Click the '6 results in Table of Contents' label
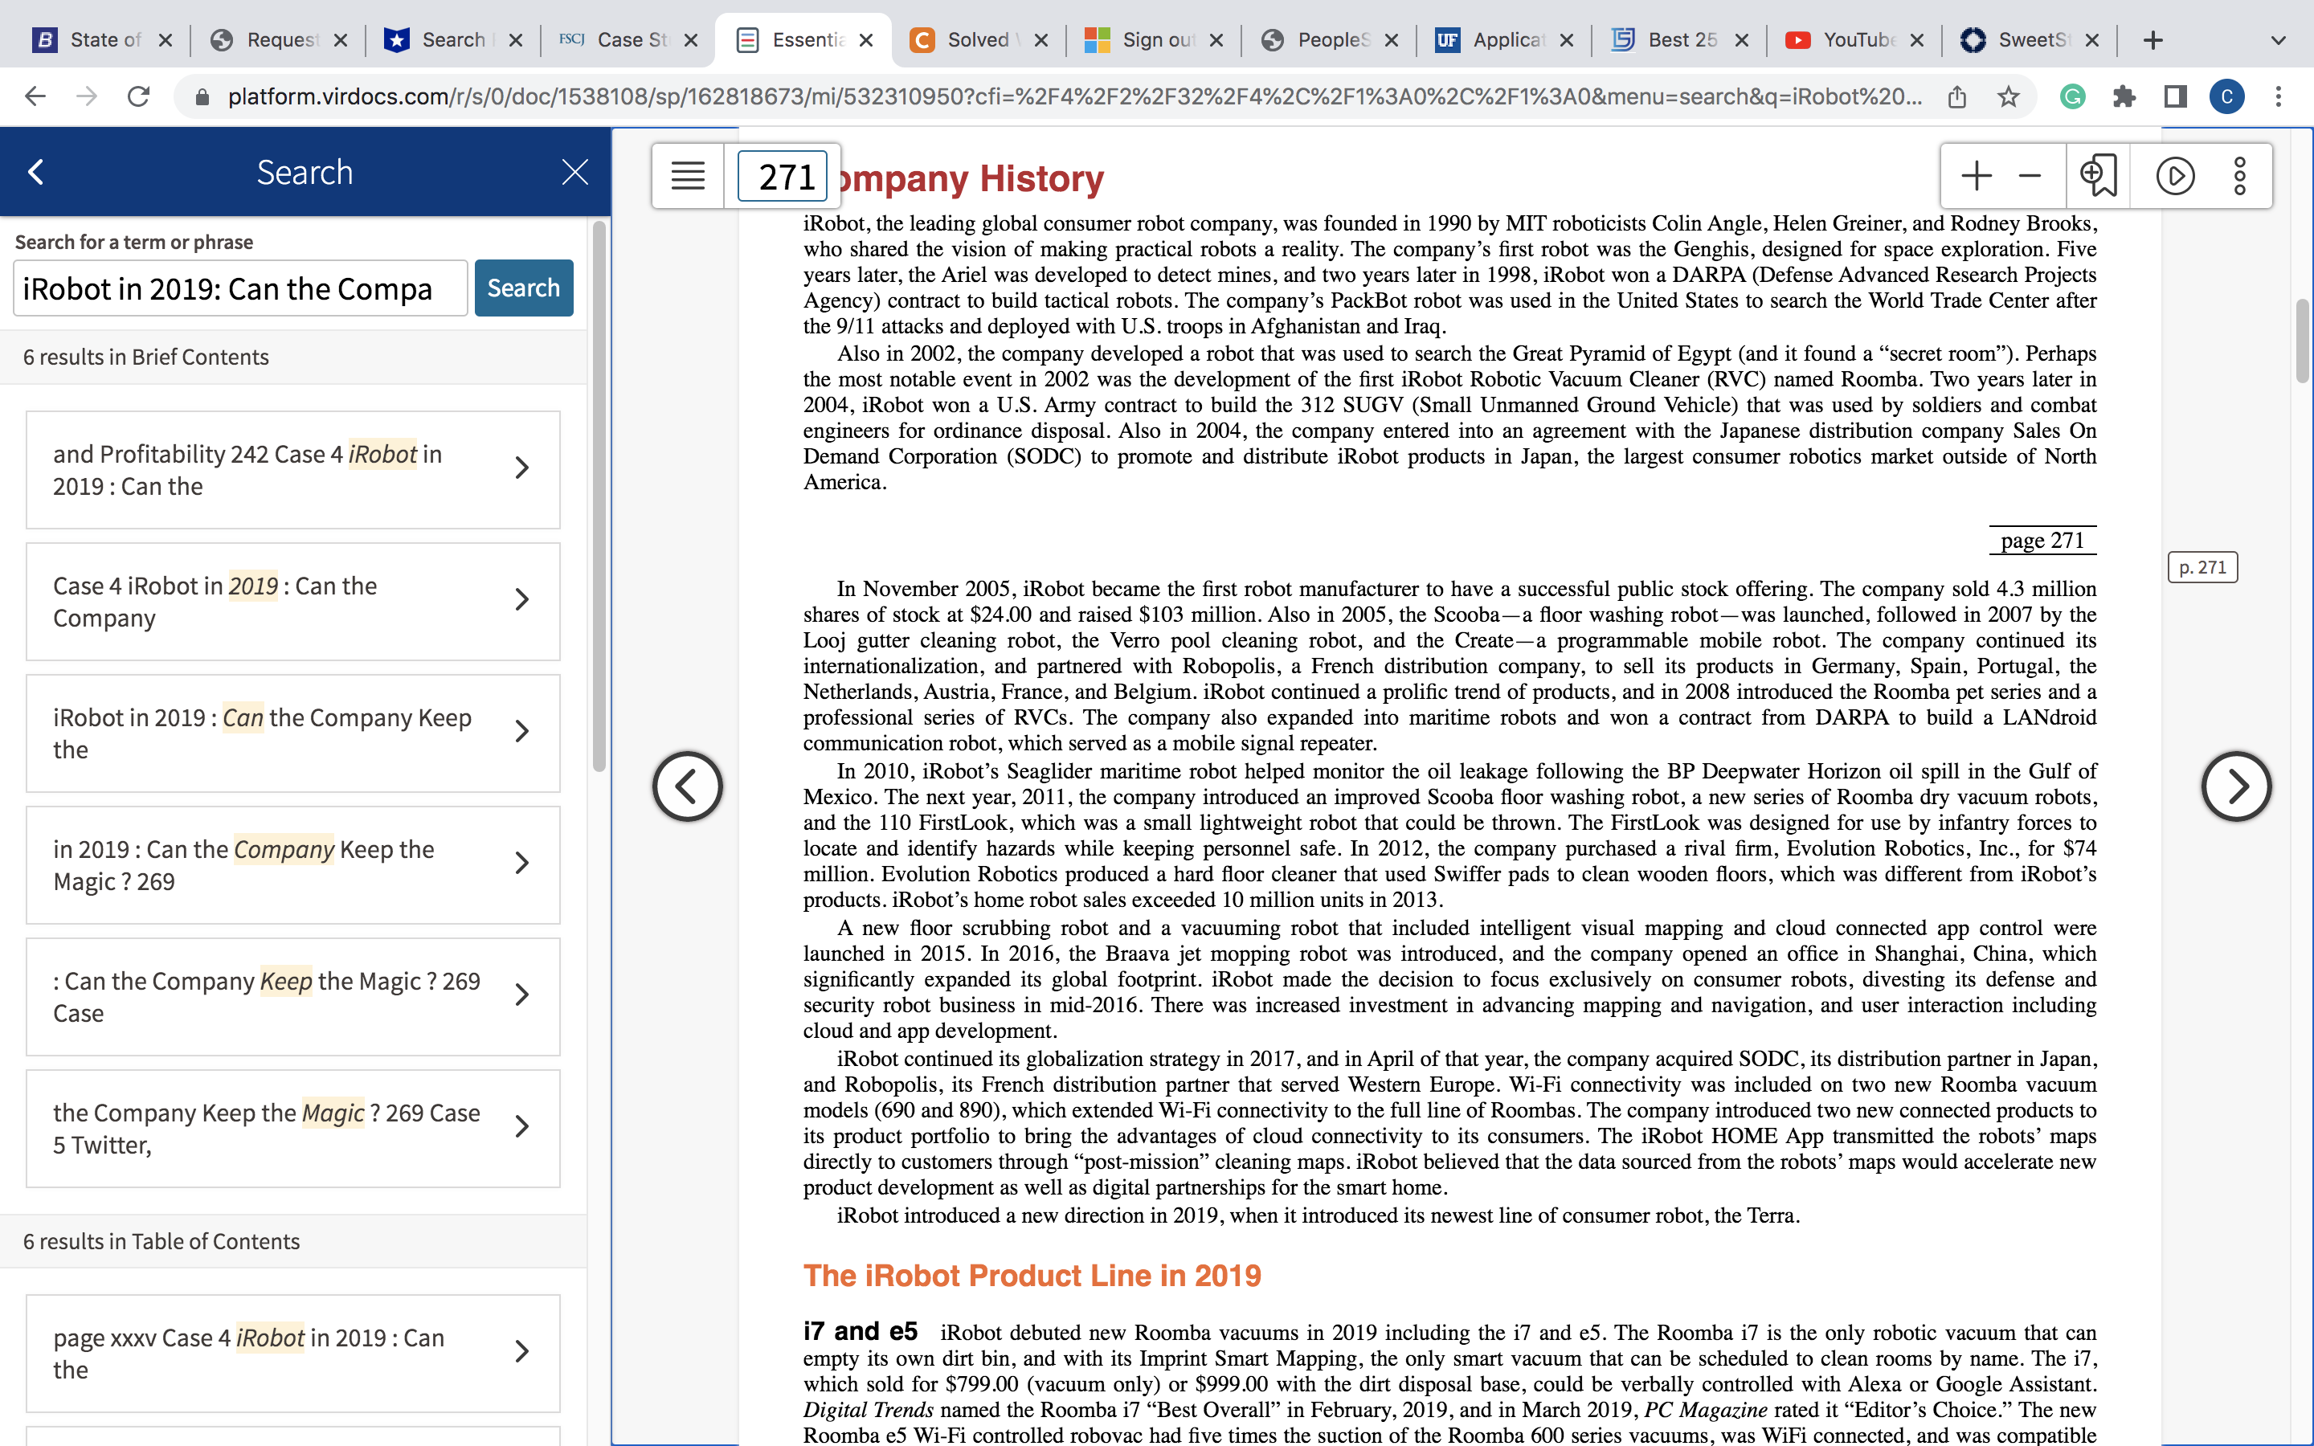 (x=161, y=1241)
